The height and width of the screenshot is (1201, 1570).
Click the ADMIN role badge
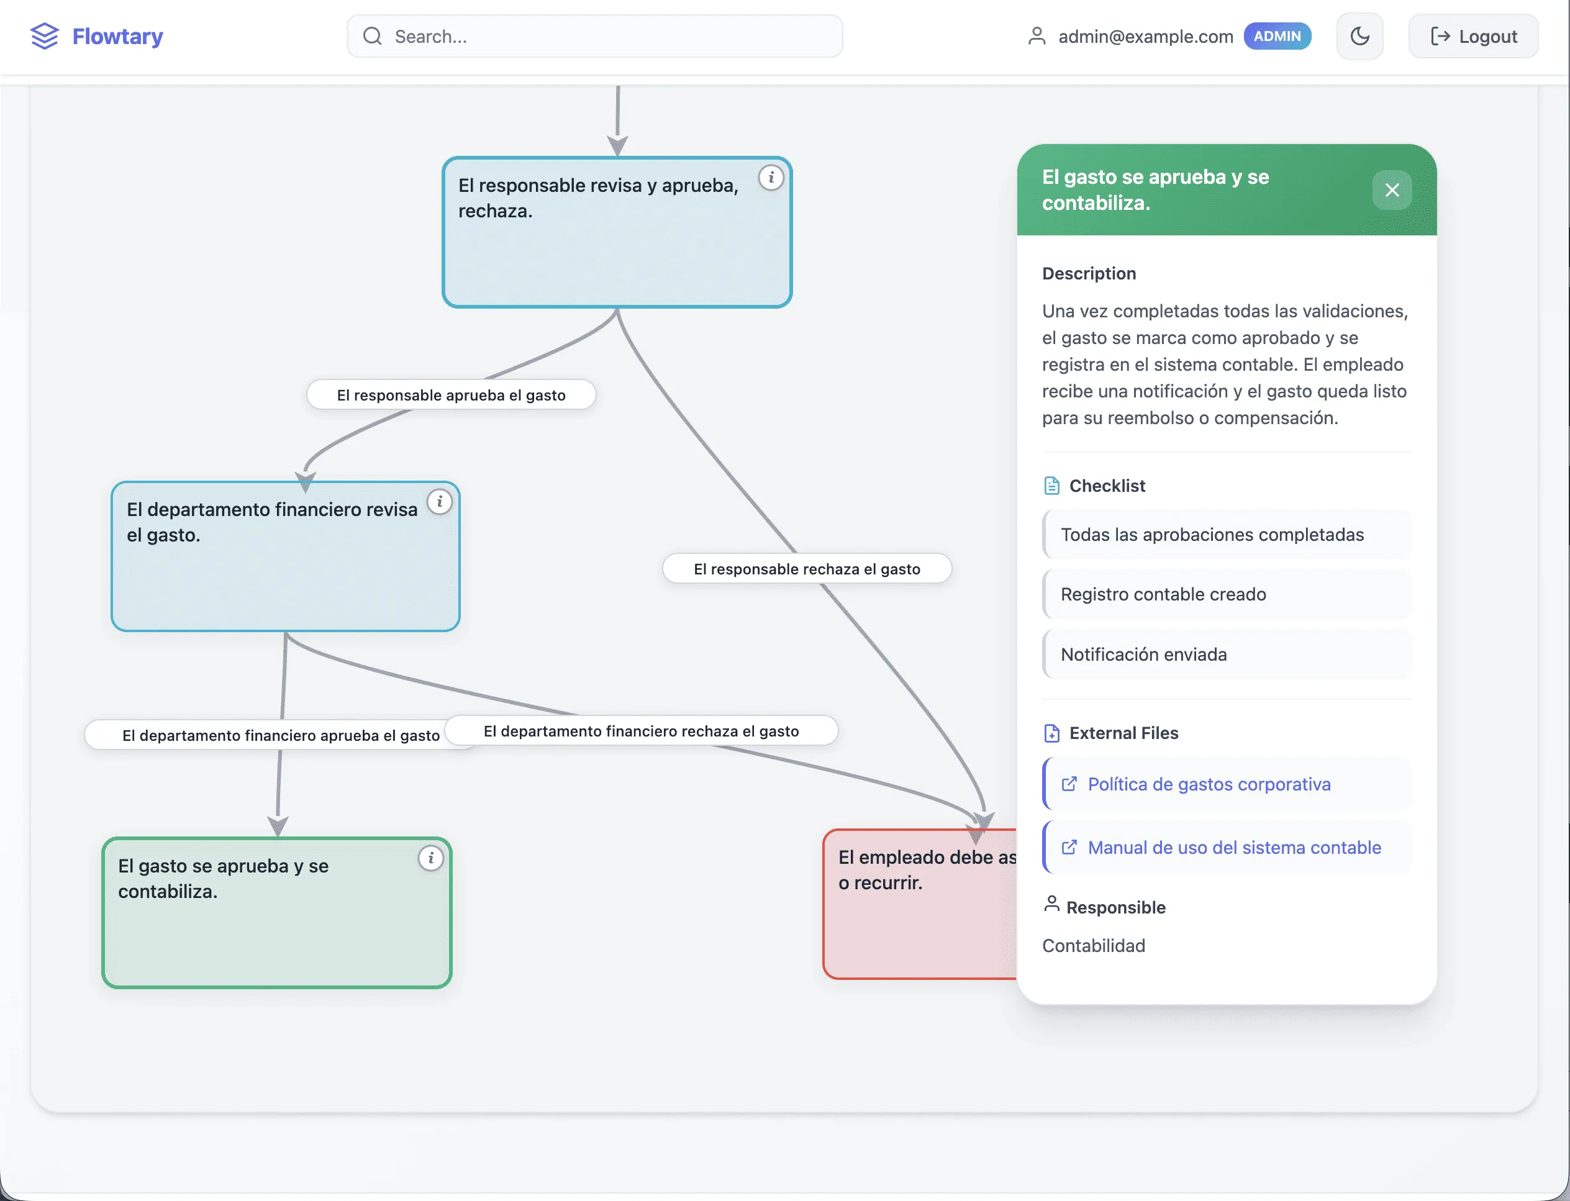click(x=1277, y=36)
